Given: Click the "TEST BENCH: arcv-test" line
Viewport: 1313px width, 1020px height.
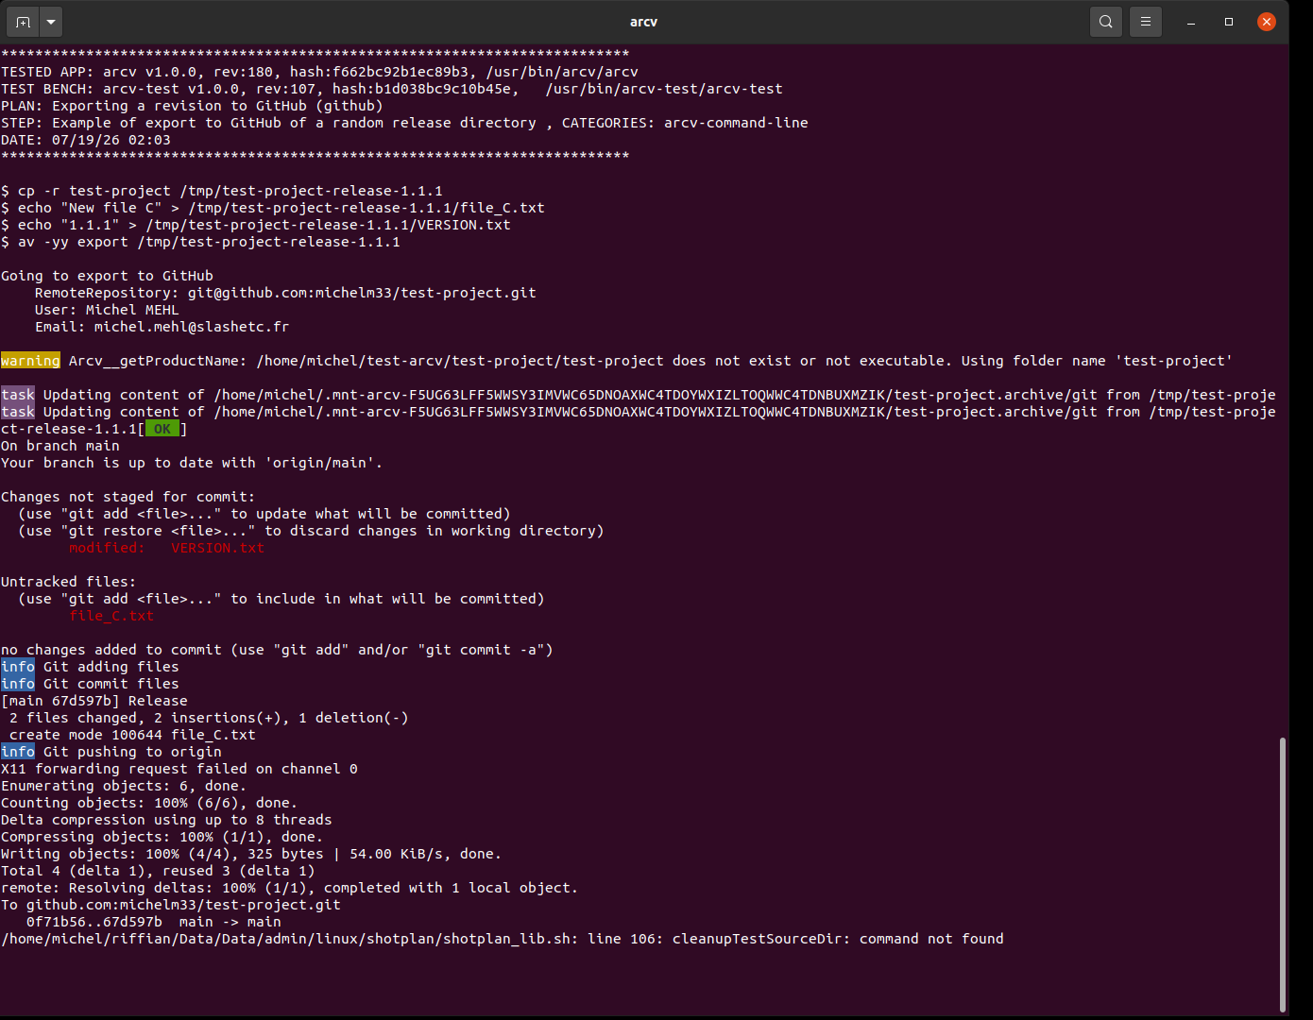Looking at the screenshot, I should 392,89.
